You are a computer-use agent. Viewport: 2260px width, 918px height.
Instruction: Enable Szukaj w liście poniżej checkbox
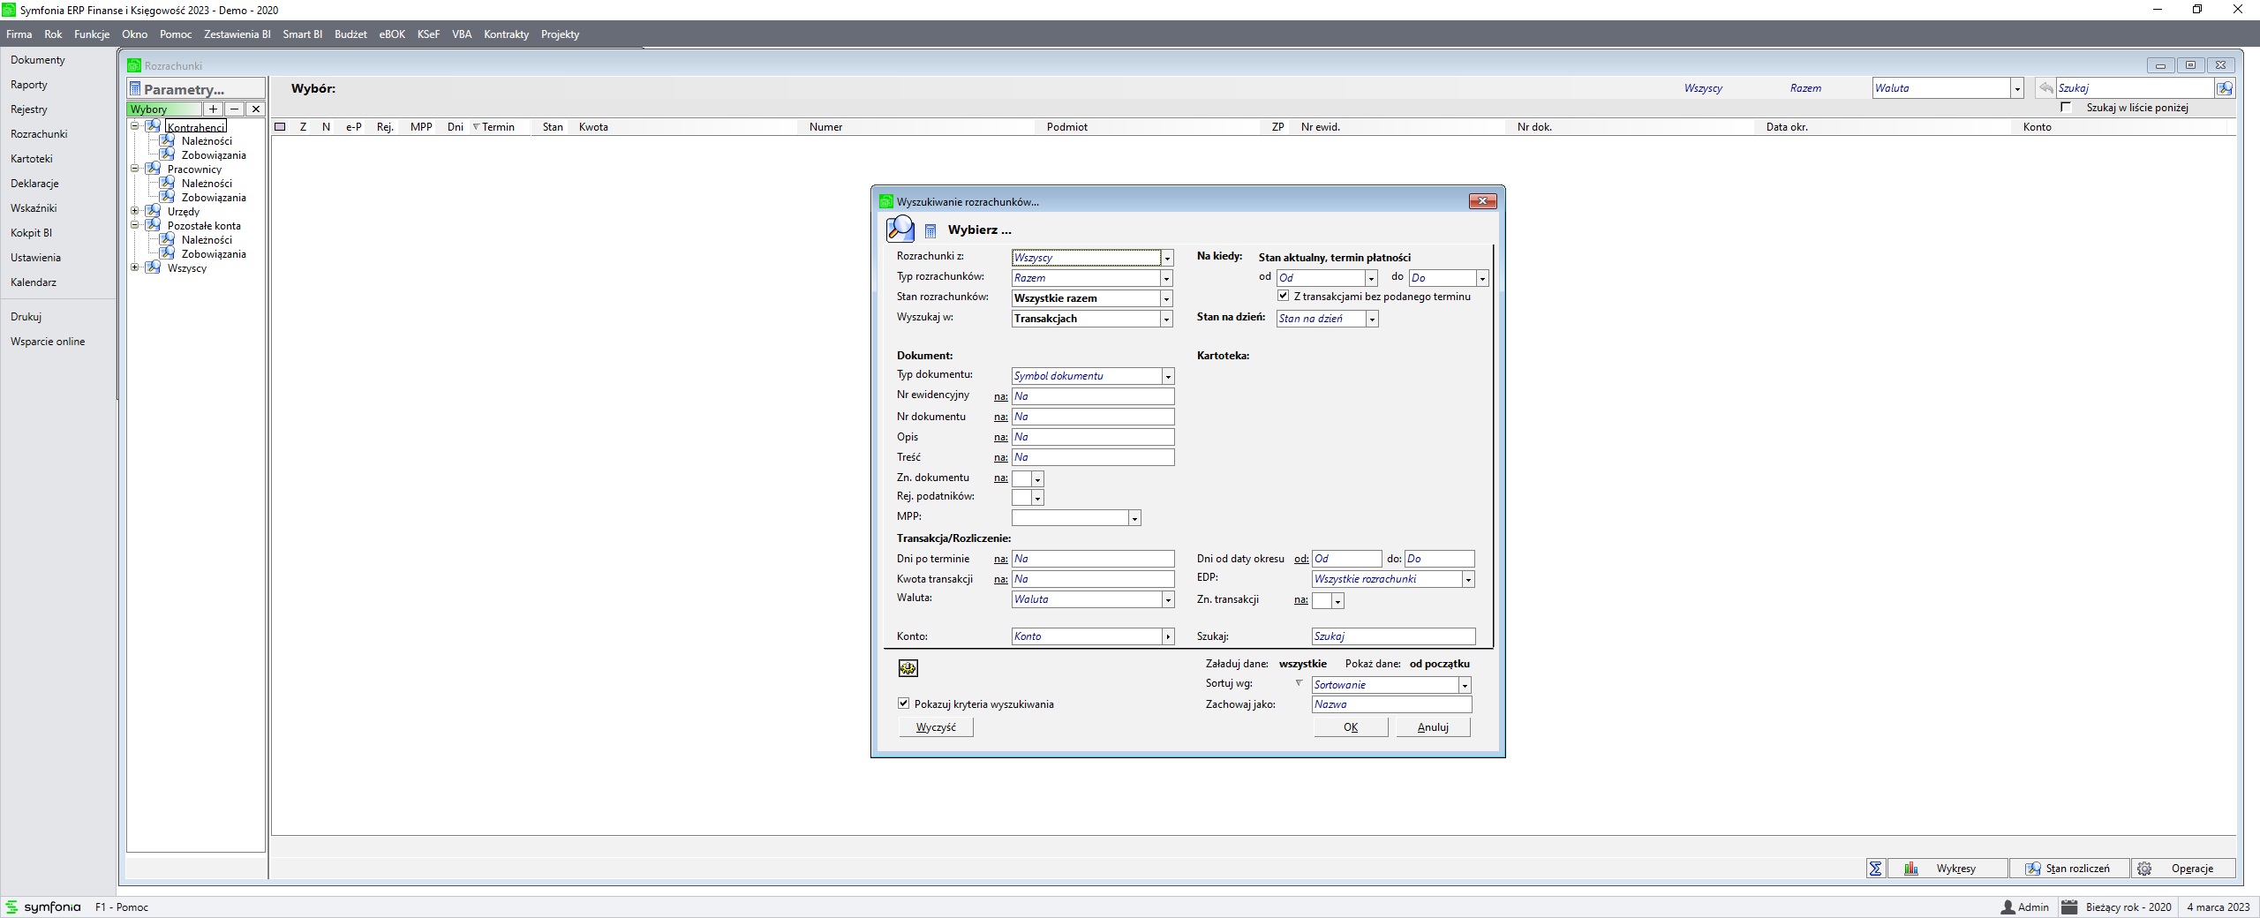[x=2066, y=108]
